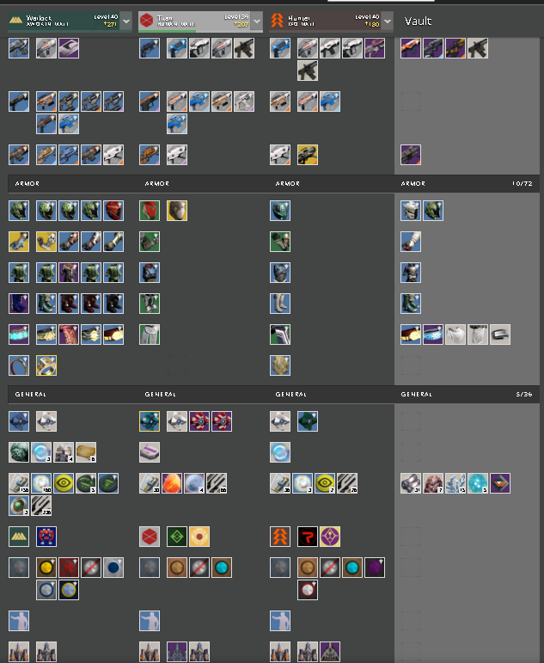The image size is (544, 663).
Task: Select the Titan character header
Action: click(194, 21)
